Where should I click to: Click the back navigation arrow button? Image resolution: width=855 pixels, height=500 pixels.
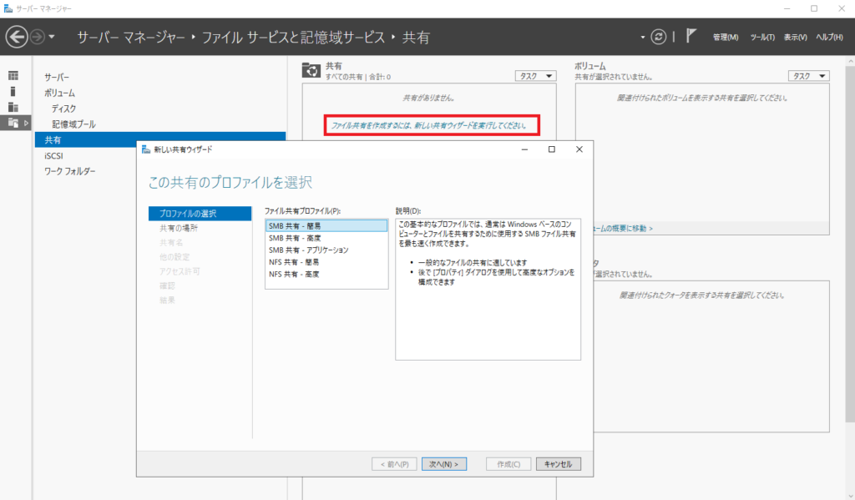pos(17,37)
